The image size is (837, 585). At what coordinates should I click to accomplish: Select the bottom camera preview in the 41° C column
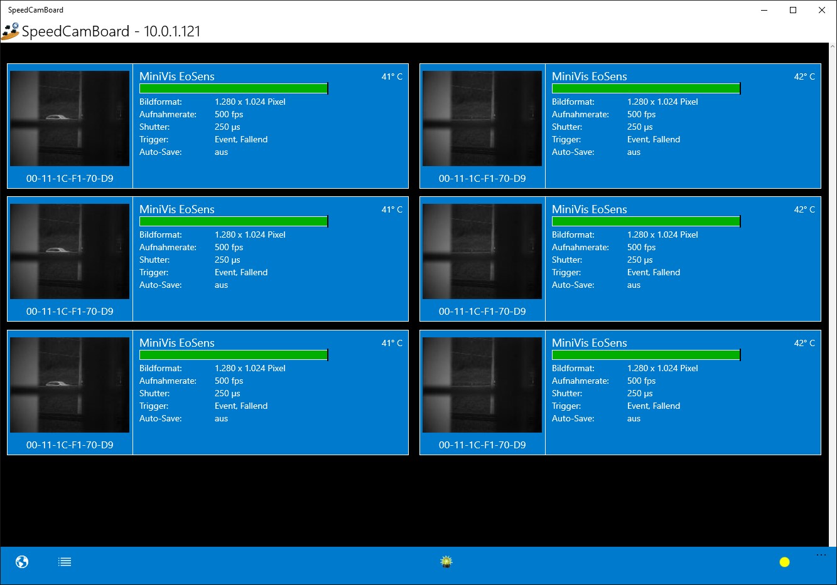click(70, 385)
